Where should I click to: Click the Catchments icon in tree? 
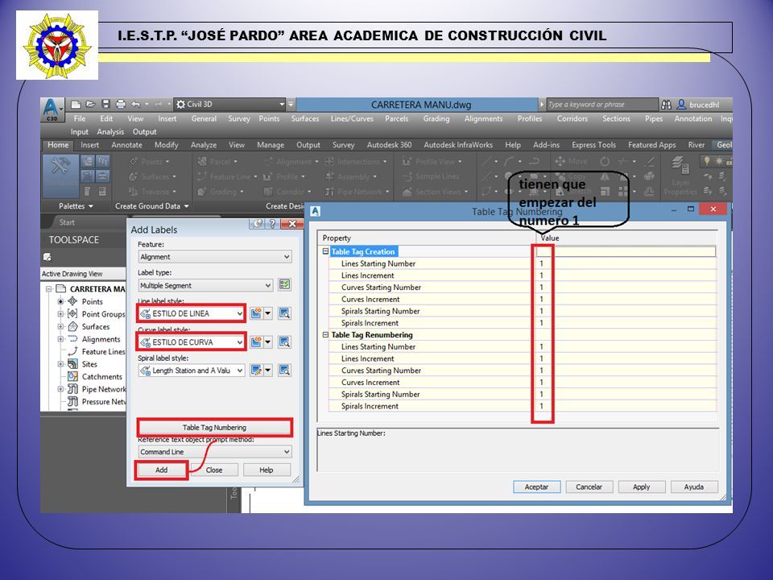(x=73, y=376)
